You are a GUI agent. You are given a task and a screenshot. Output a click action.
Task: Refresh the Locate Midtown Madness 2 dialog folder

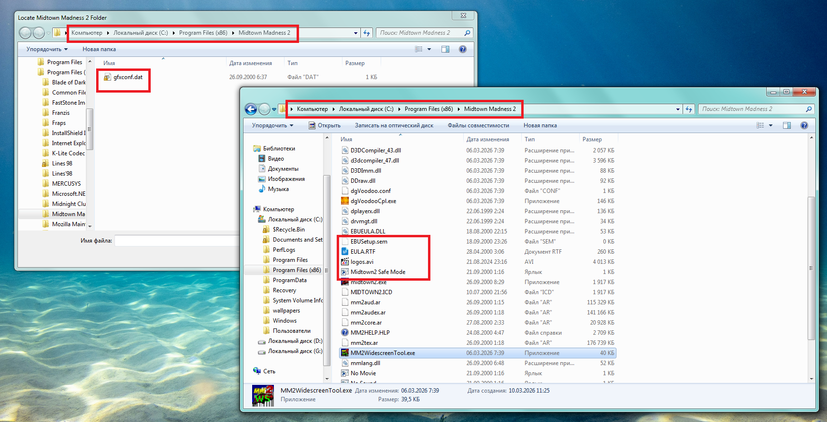click(367, 33)
